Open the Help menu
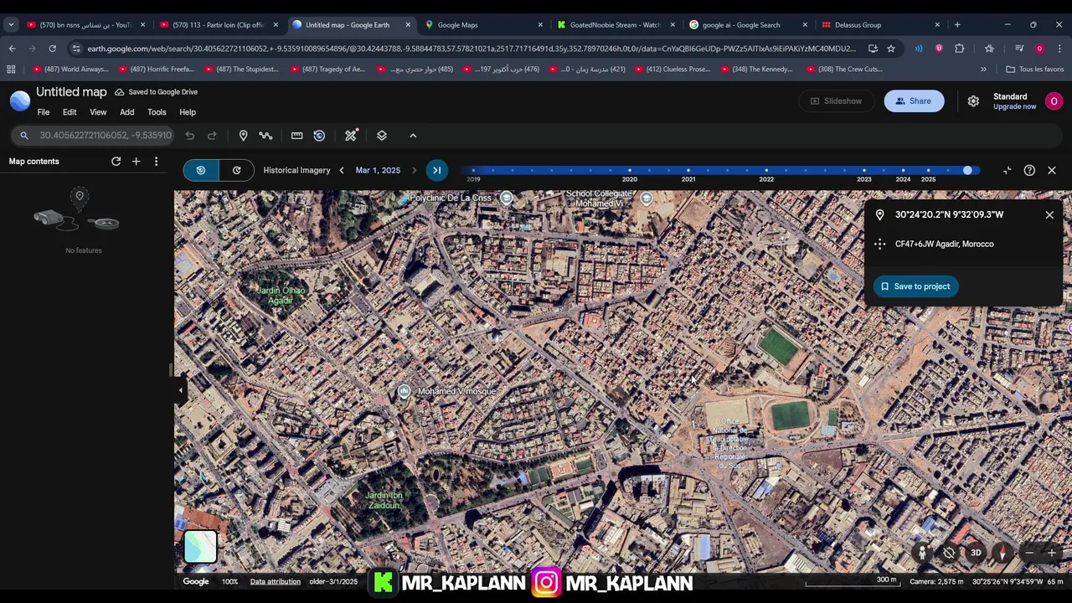Viewport: 1072px width, 603px height. 188,112
